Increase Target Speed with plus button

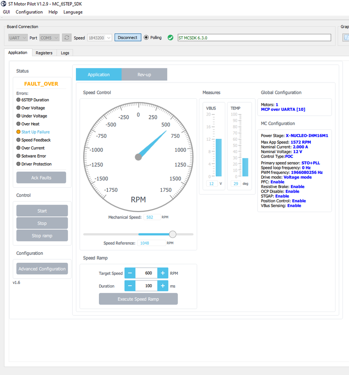click(162, 273)
